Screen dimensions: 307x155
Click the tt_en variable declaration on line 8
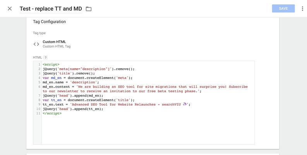(x=56, y=100)
